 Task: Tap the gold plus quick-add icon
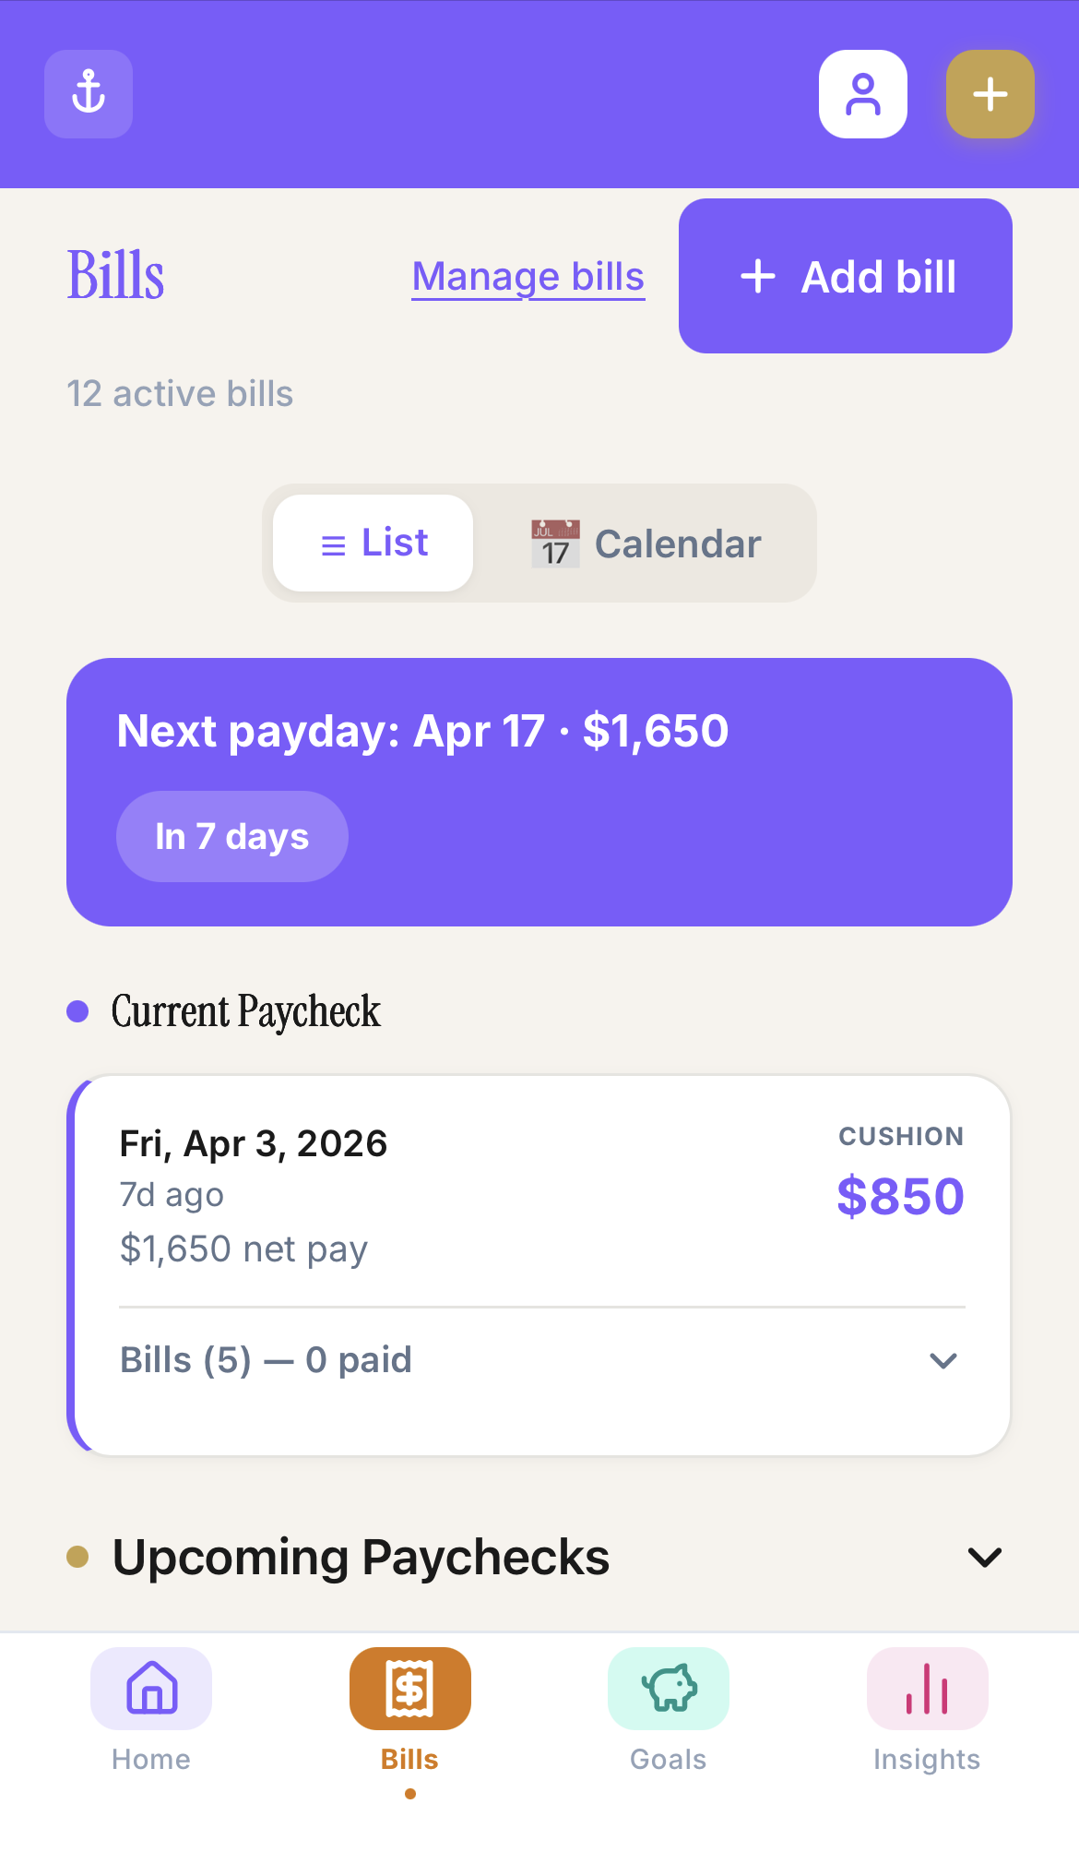[x=990, y=94]
